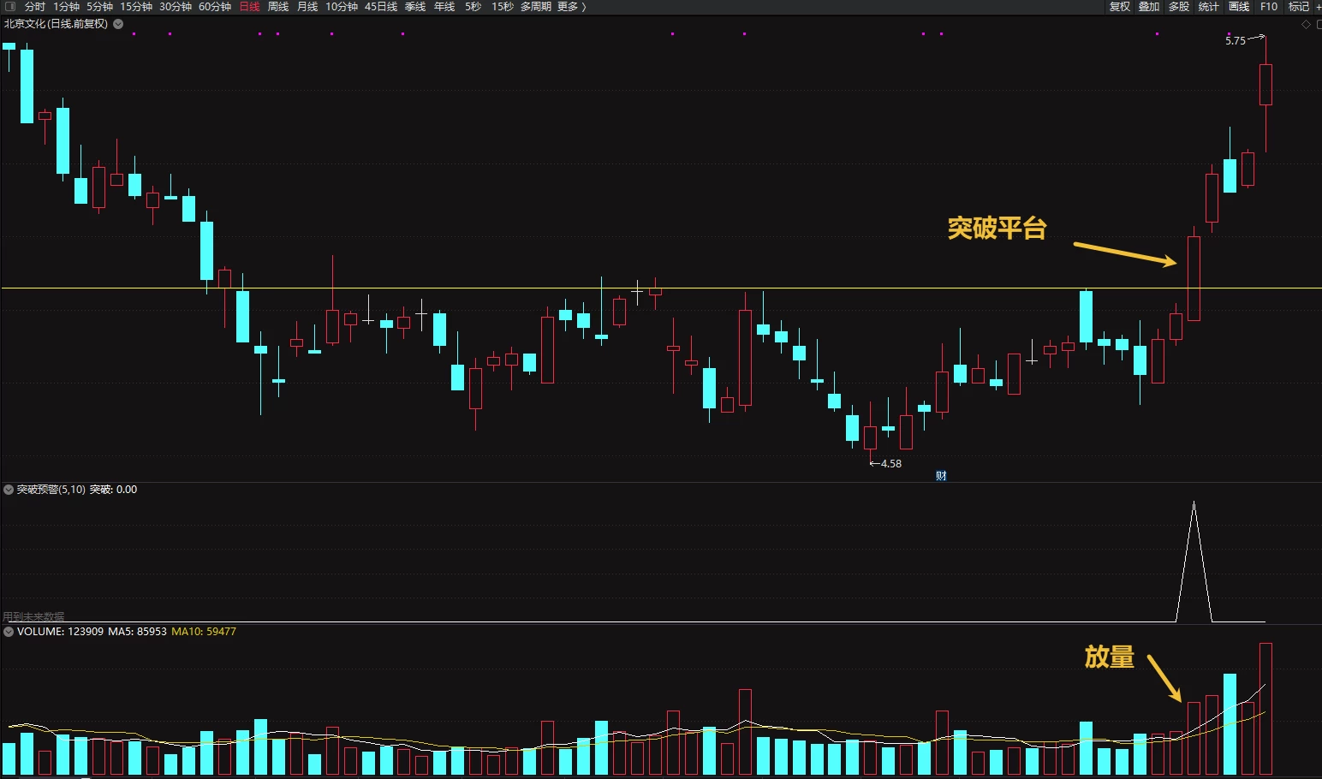Click the plus icon after 标记
This screenshot has width=1322, height=779.
tap(1319, 6)
